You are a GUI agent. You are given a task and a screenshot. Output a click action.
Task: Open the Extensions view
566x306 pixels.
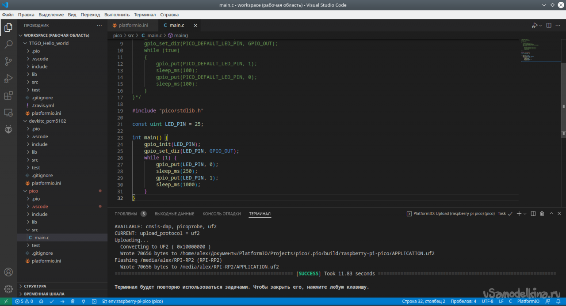pyautogui.click(x=8, y=95)
